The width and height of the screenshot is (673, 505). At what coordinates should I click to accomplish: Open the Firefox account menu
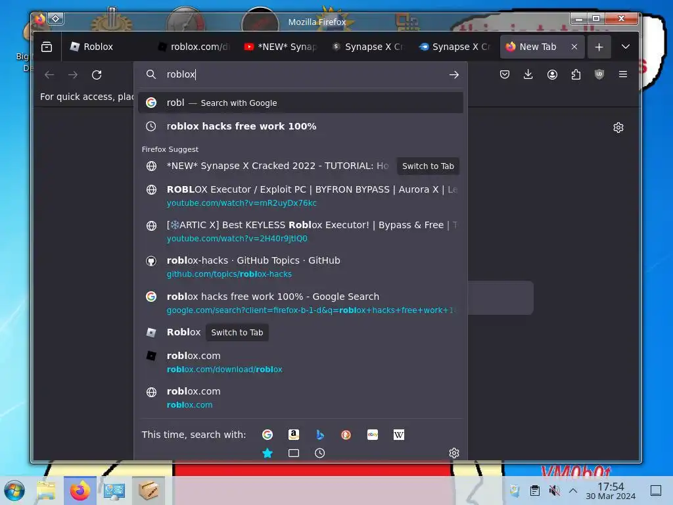point(552,74)
